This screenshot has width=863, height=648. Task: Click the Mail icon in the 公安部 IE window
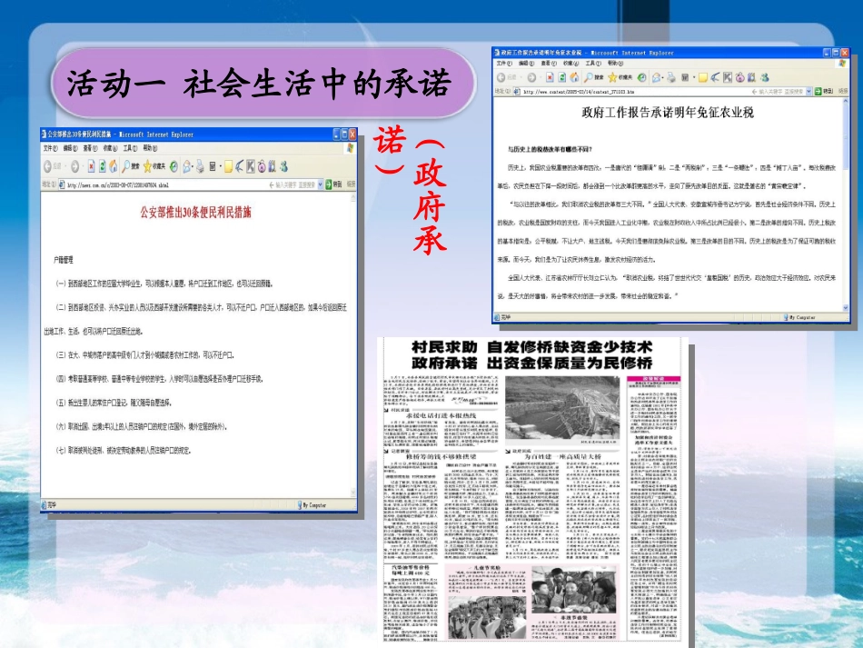click(x=186, y=166)
